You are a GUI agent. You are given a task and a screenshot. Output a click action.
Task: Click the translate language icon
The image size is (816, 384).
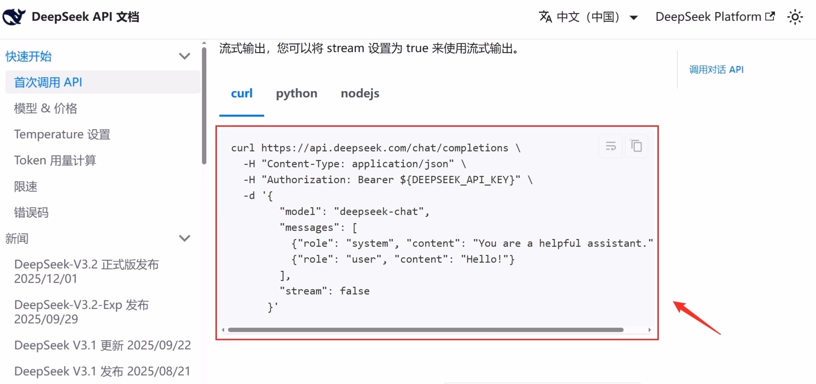(x=545, y=17)
